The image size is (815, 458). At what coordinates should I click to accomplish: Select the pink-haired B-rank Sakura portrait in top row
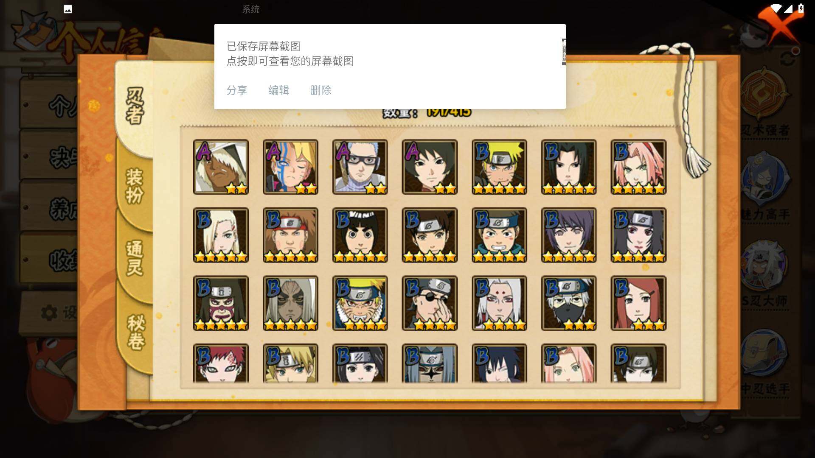[x=638, y=167]
